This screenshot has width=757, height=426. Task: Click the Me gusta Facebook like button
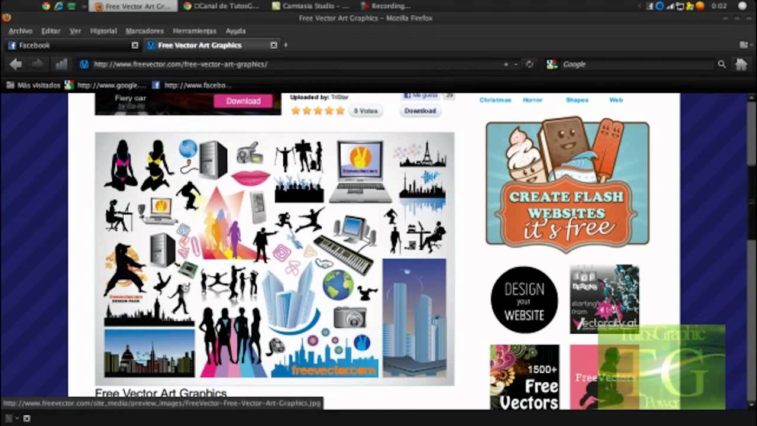(x=421, y=96)
